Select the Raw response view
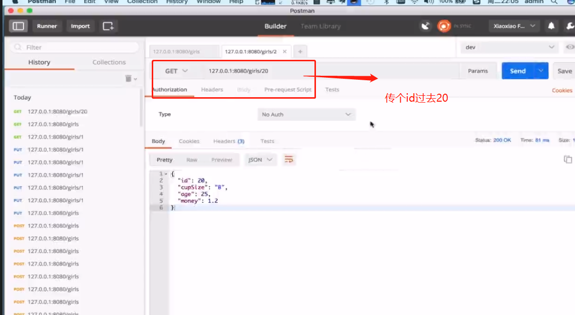Screen dimensions: 575x315 pyautogui.click(x=192, y=159)
